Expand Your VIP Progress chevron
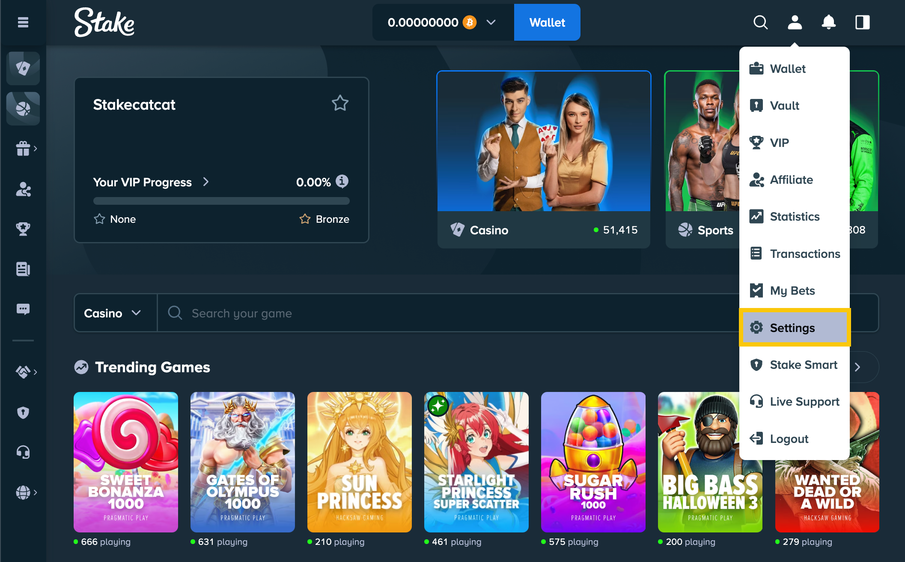905x562 pixels. 206,182
